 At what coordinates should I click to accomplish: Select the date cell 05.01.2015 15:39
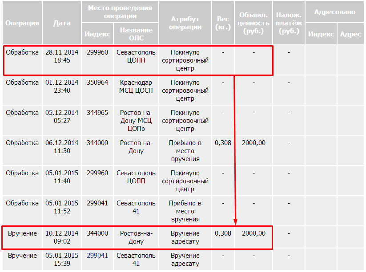point(62,260)
